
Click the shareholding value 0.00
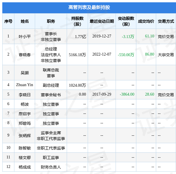click(x=82, y=94)
